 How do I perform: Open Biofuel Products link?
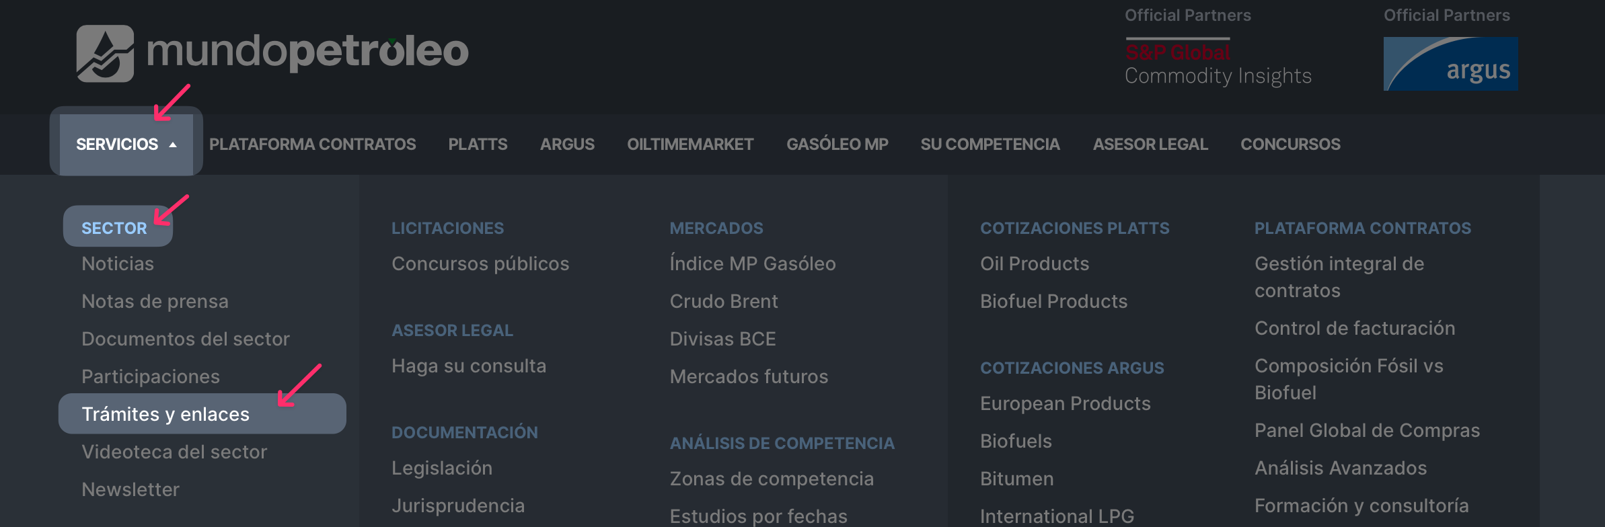pyautogui.click(x=1053, y=301)
